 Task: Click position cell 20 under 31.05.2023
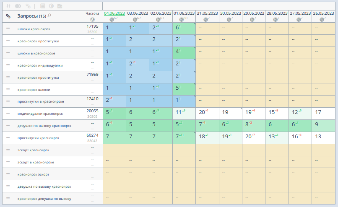(x=202, y=112)
